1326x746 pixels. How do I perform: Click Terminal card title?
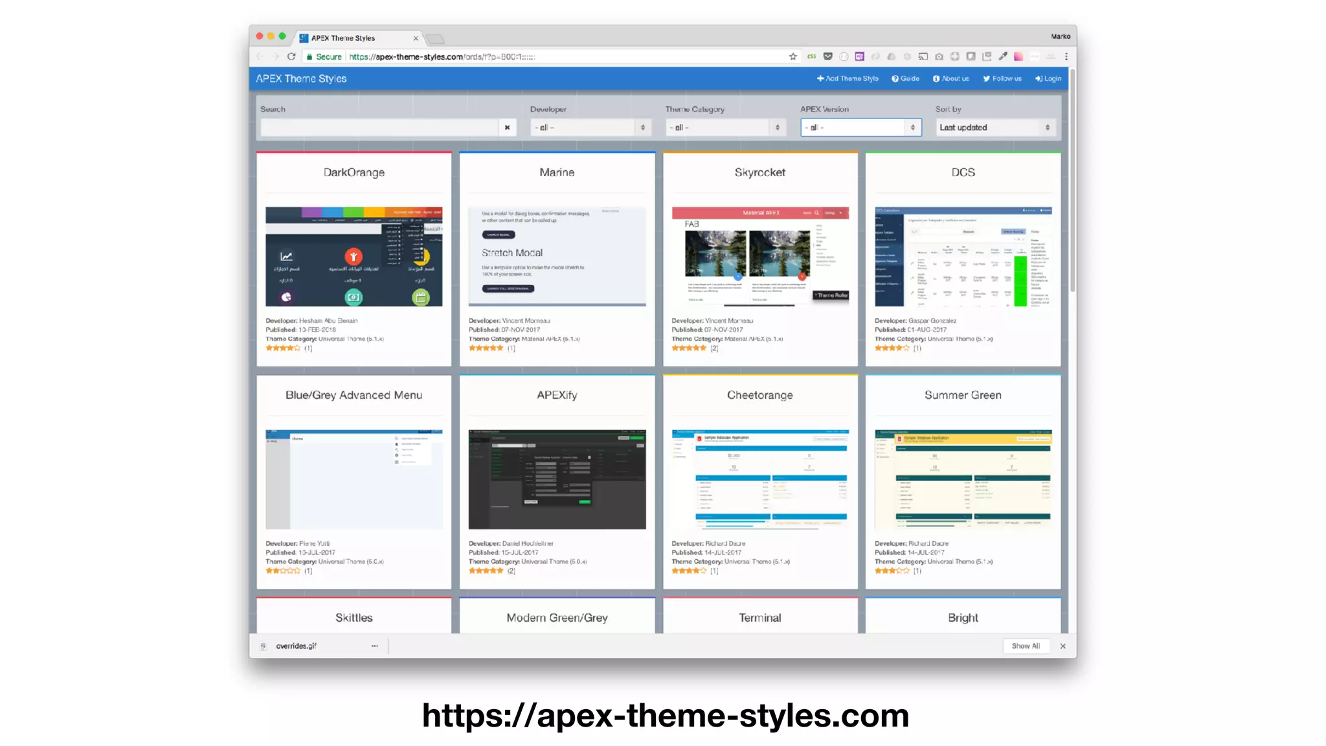[760, 618]
